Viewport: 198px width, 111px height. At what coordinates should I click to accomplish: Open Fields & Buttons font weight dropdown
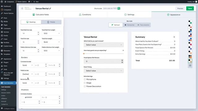(51, 51)
